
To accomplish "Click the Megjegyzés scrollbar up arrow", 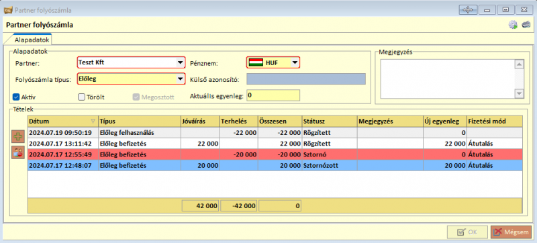I will pos(520,64).
